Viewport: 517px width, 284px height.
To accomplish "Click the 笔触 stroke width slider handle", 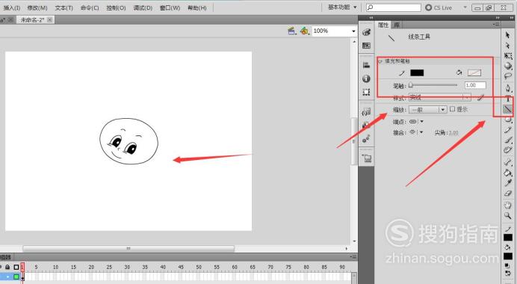I will click(x=411, y=85).
